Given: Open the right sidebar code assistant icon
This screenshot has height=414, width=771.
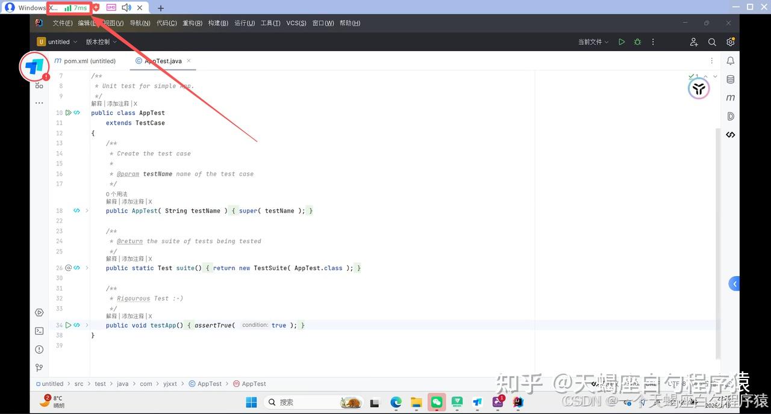Looking at the screenshot, I should click(x=731, y=135).
